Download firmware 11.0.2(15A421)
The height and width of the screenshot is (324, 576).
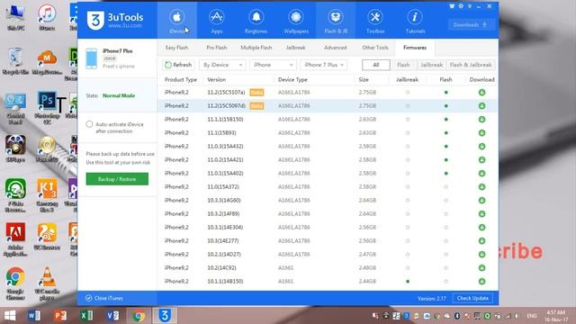pos(481,160)
